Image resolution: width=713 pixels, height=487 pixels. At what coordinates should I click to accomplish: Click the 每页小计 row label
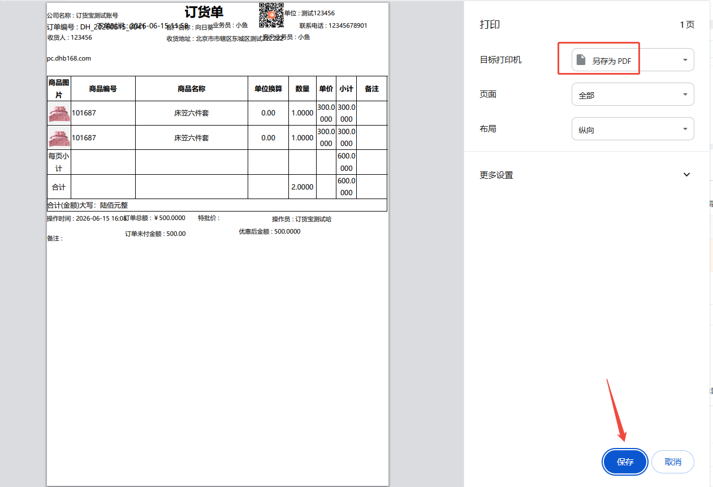pos(59,162)
